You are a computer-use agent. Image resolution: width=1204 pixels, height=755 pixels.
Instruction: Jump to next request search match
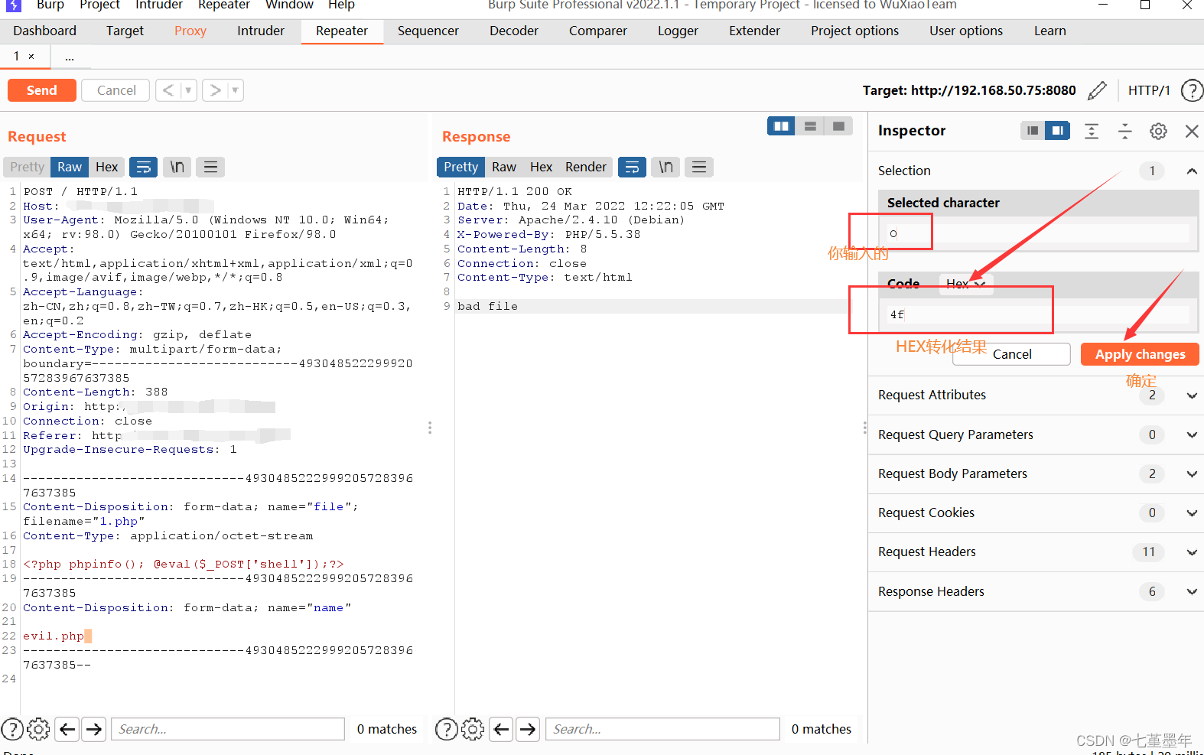coord(94,729)
